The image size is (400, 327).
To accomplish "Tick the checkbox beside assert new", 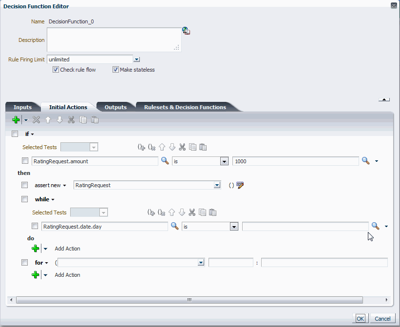I will [24, 185].
